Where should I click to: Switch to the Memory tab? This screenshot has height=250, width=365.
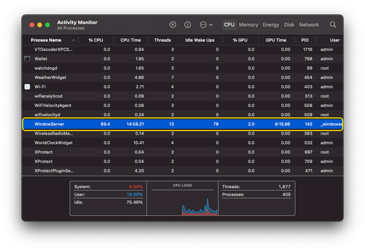(249, 25)
